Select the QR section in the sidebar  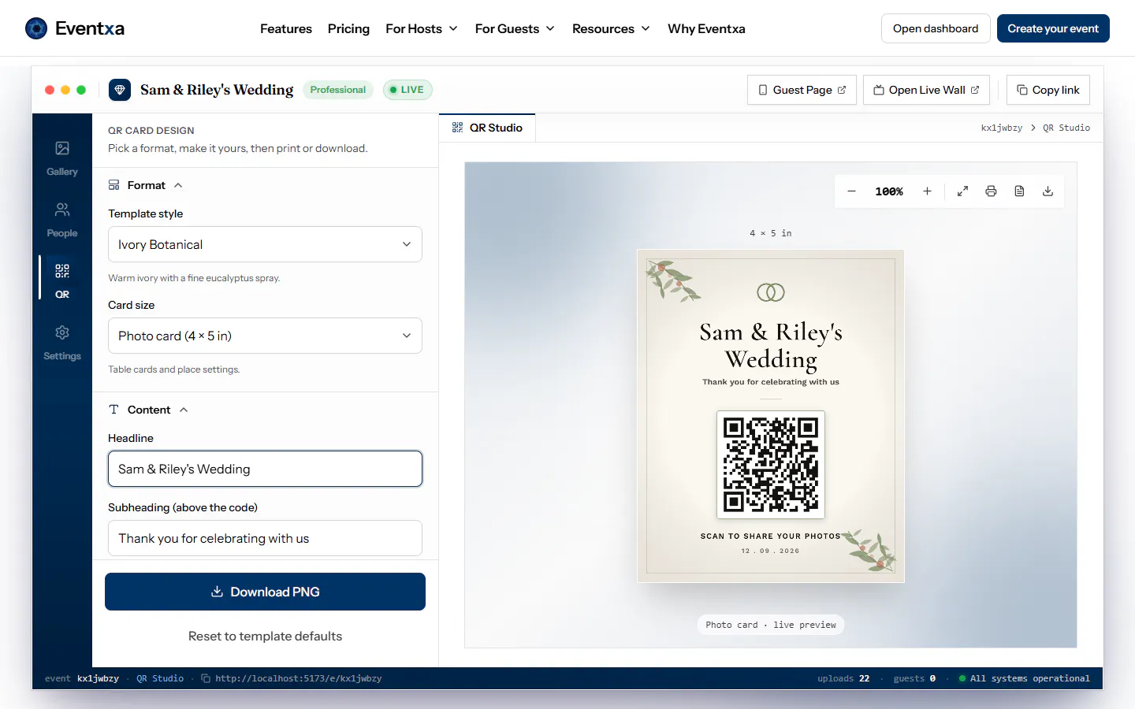point(62,281)
